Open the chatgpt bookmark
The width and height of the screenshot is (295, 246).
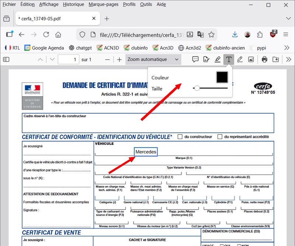click(80, 48)
